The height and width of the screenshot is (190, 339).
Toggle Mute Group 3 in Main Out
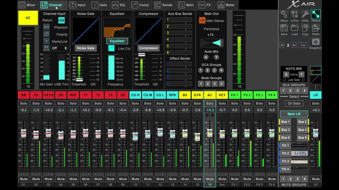pyautogui.click(x=215, y=84)
